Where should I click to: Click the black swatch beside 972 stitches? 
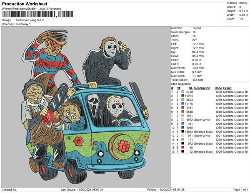point(182,144)
